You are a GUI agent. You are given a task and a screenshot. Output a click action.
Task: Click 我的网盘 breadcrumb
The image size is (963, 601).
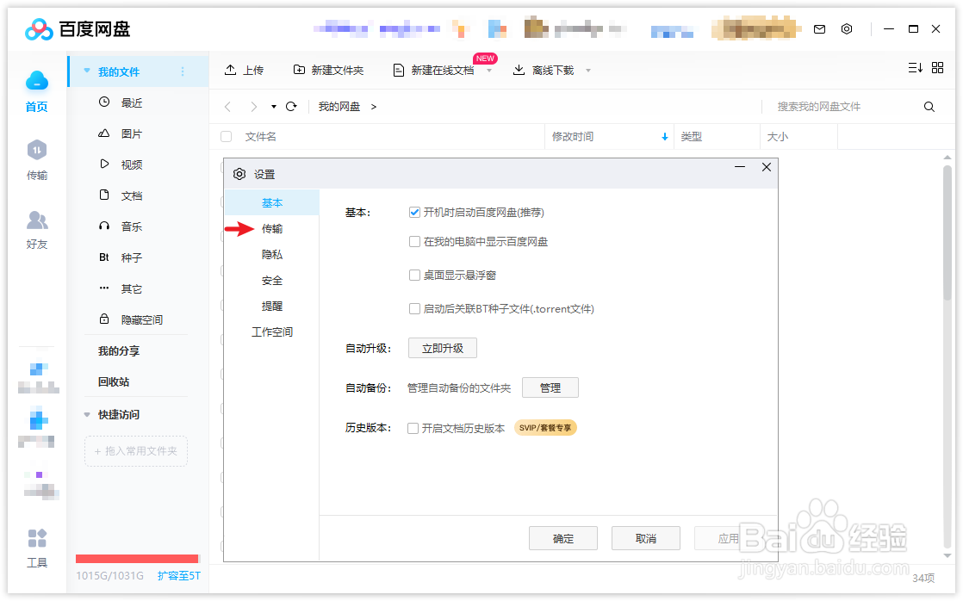pyautogui.click(x=339, y=107)
